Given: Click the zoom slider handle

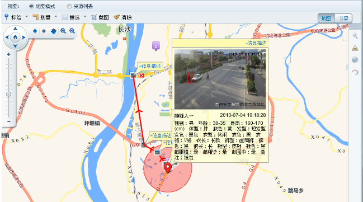Looking at the screenshot, I should [x=8, y=94].
